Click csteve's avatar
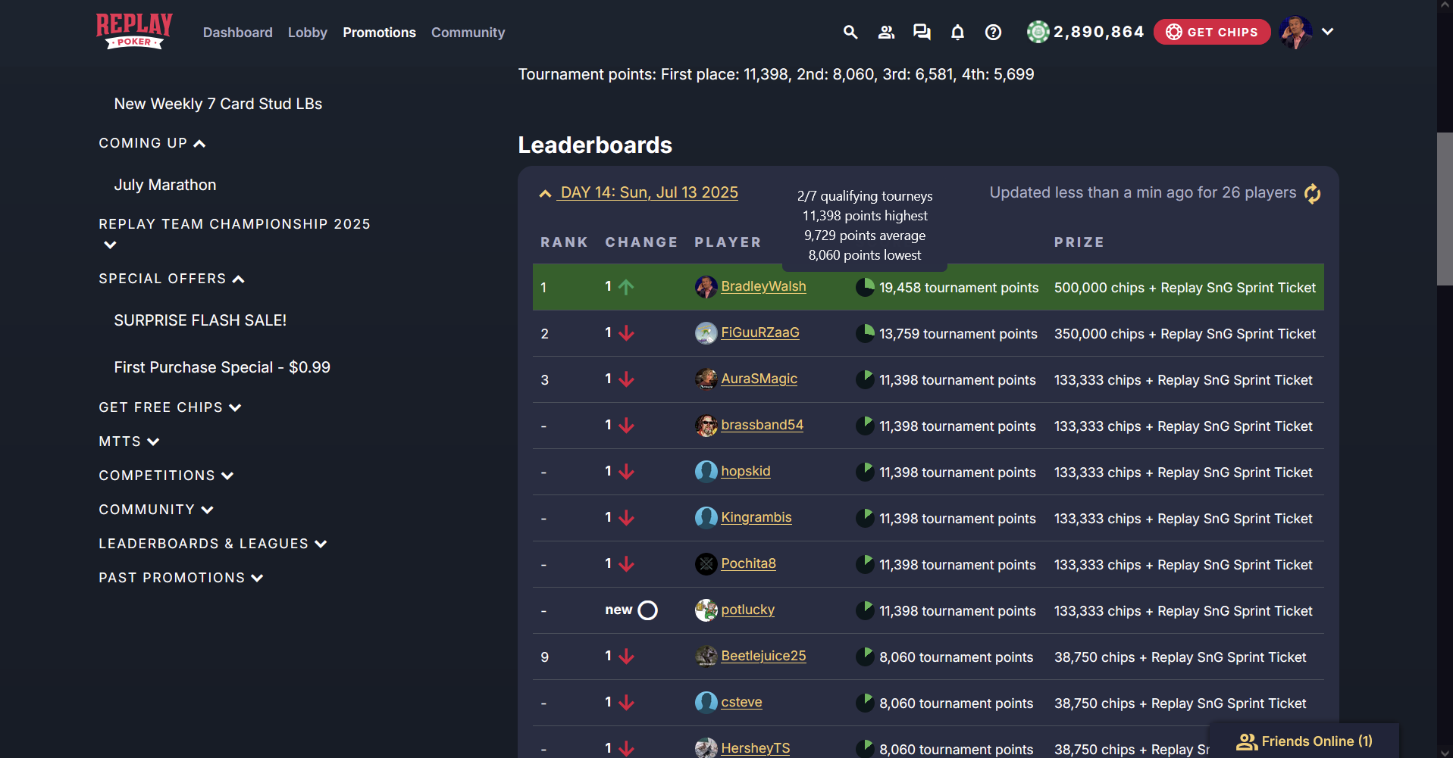Image resolution: width=1453 pixels, height=758 pixels. (706, 703)
